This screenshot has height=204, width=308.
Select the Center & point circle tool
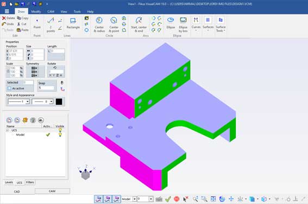114,25
